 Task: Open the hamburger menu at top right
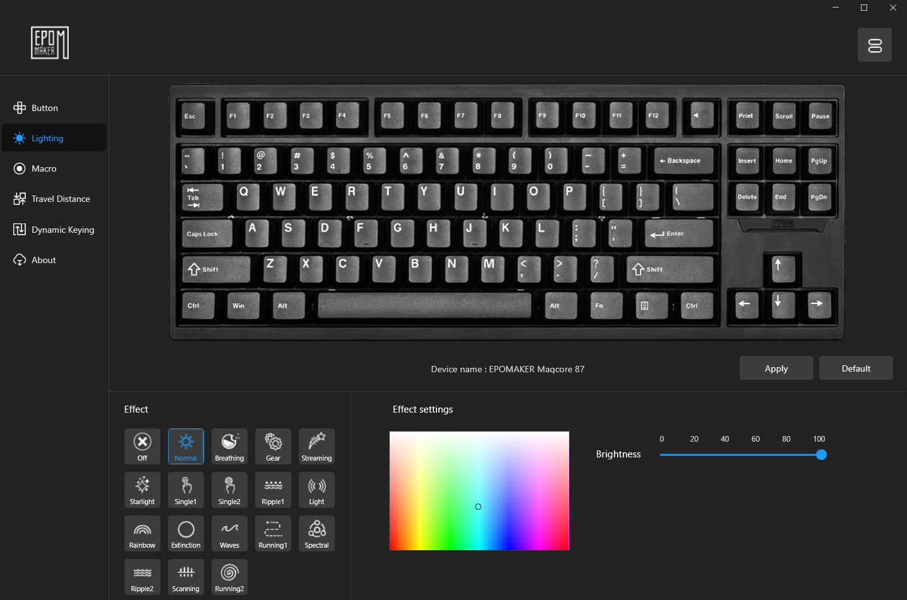(x=874, y=45)
